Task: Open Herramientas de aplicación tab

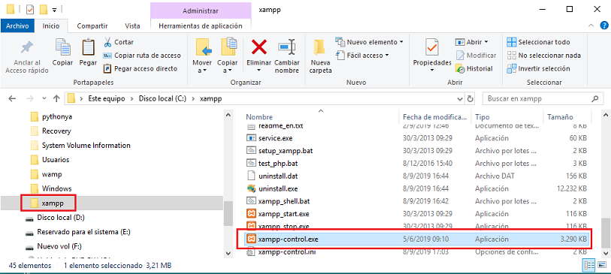Action: click(x=201, y=26)
